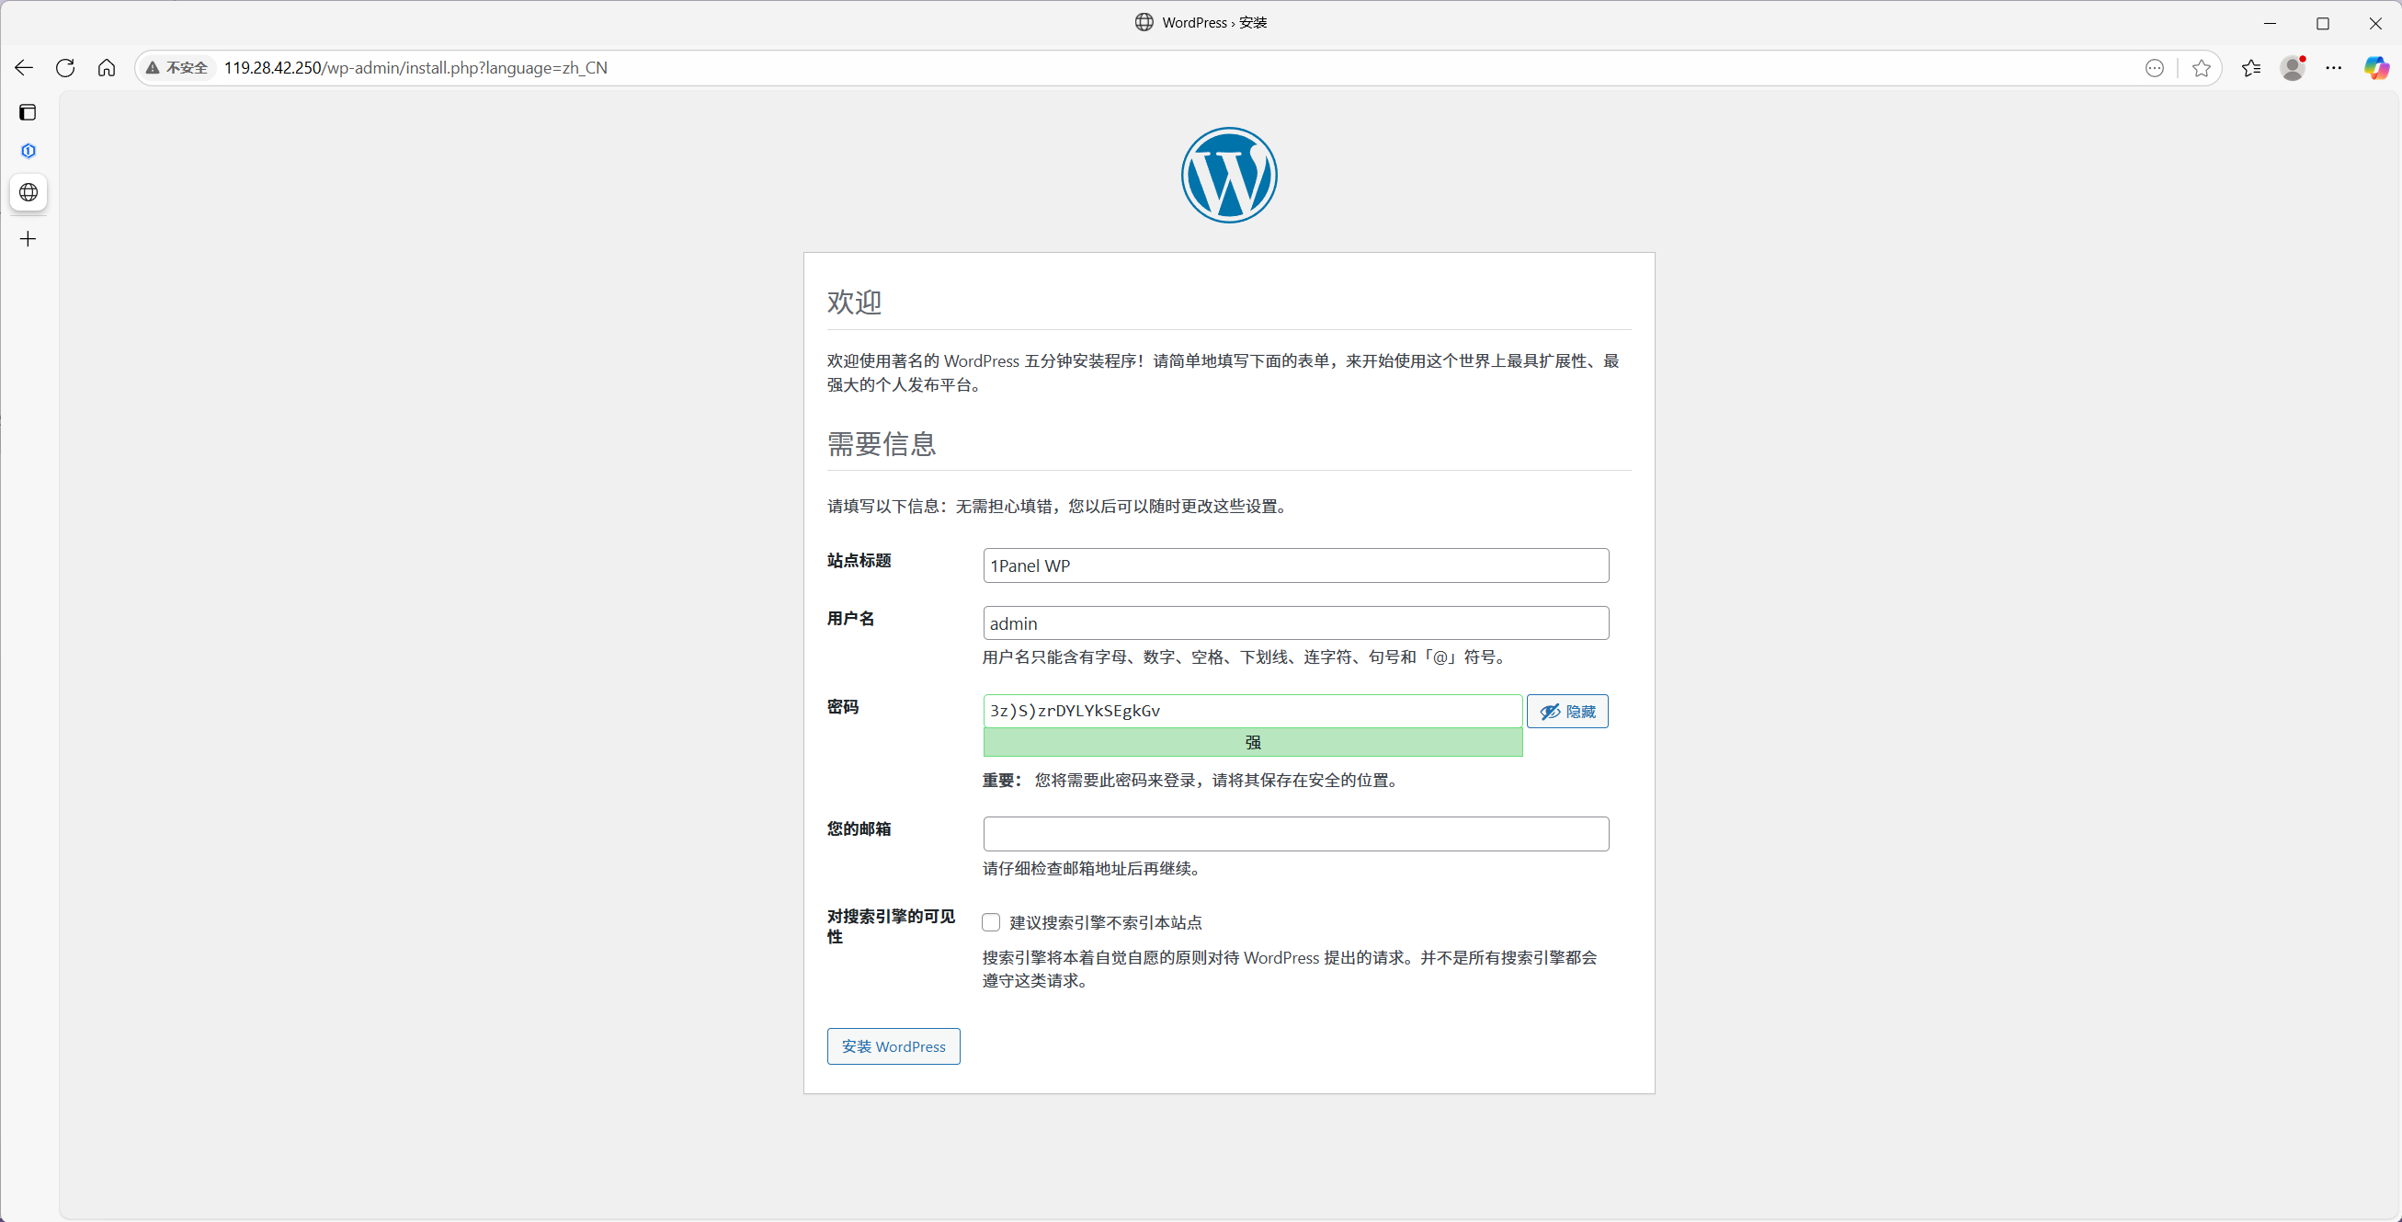Open the tab actions menu atop the sidebar
This screenshot has height=1222, width=2402.
click(x=28, y=112)
